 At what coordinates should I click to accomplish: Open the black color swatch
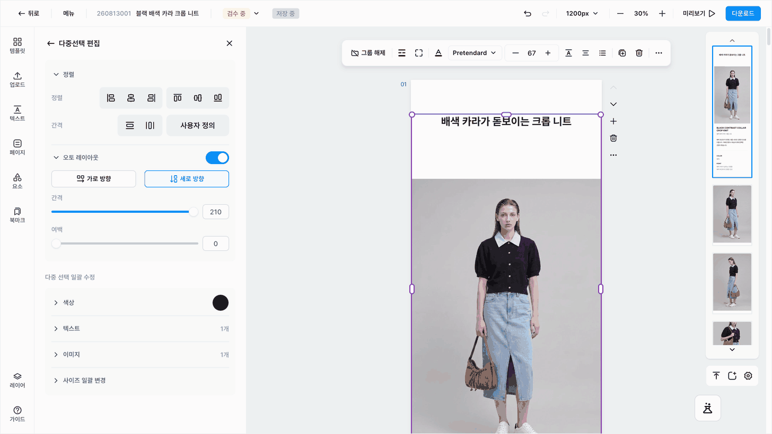(221, 303)
